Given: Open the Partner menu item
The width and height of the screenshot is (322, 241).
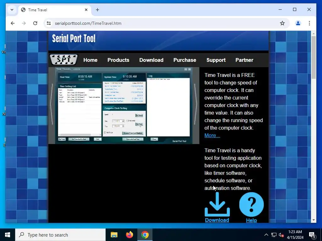Looking at the screenshot, I should coord(244,60).
